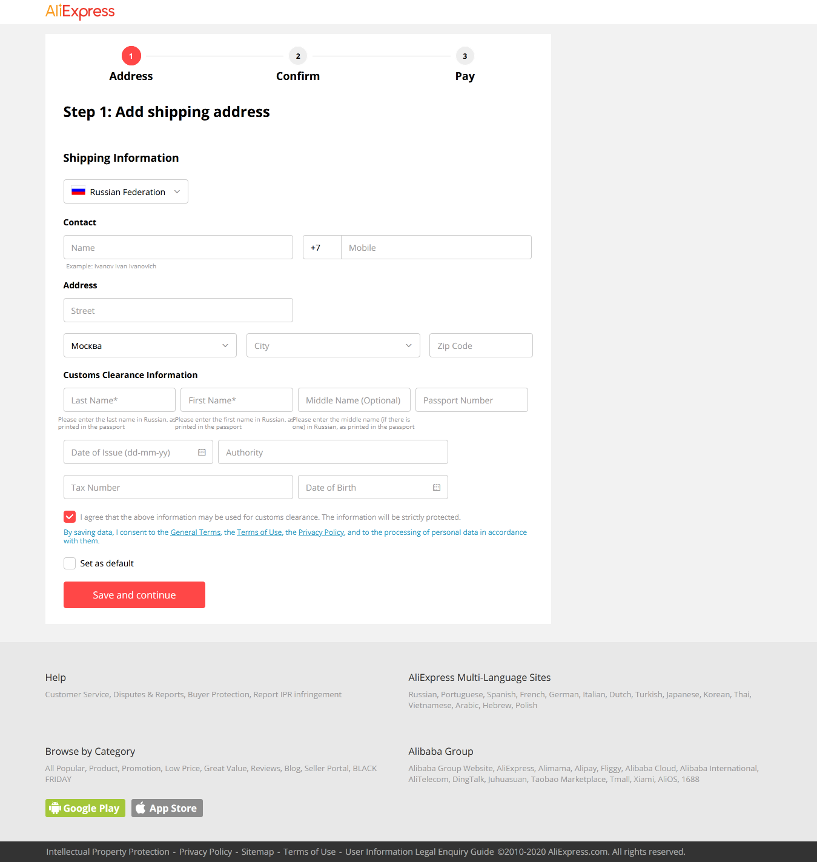Click the First Name field
The width and height of the screenshot is (817, 862).
tap(237, 400)
